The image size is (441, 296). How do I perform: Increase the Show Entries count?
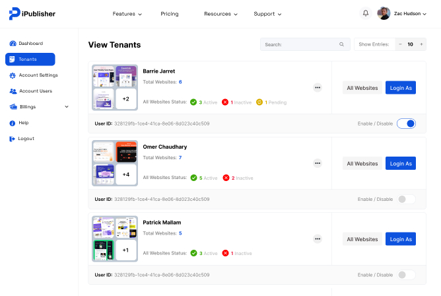(421, 44)
